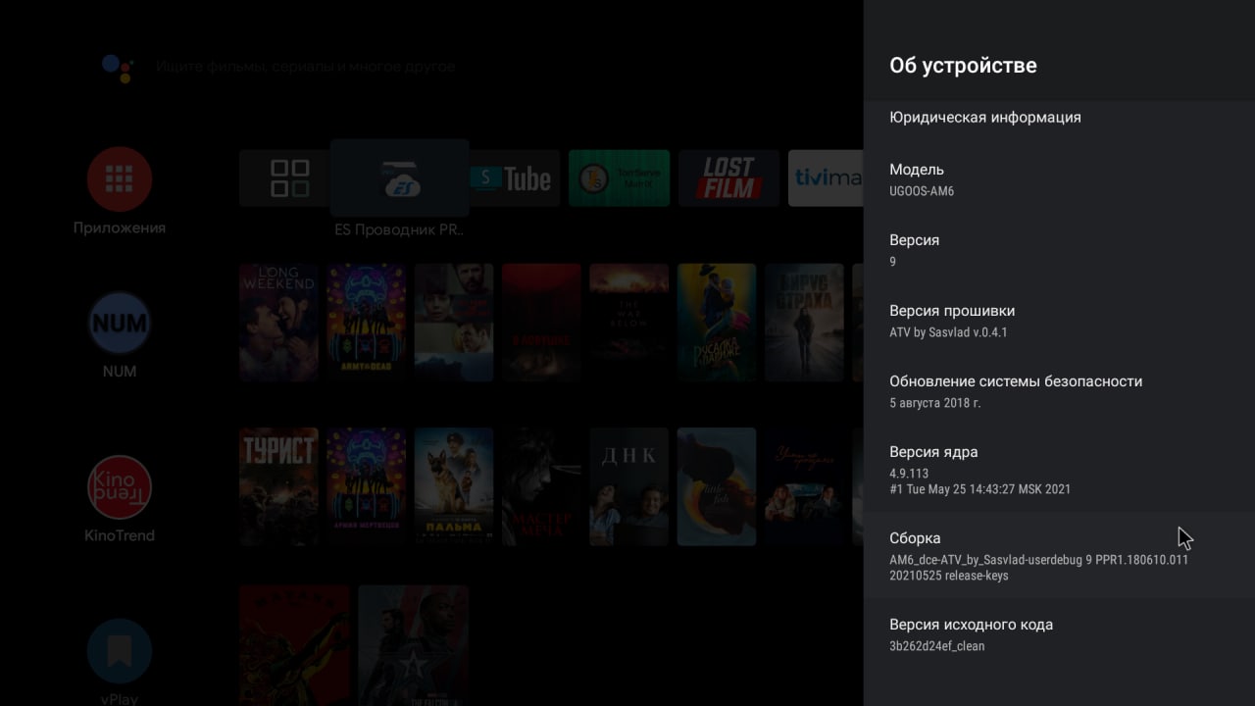Select Обновление системы безопасности entry

1059,391
